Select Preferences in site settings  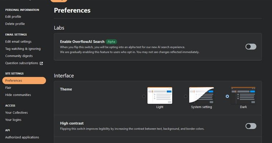tap(24, 80)
